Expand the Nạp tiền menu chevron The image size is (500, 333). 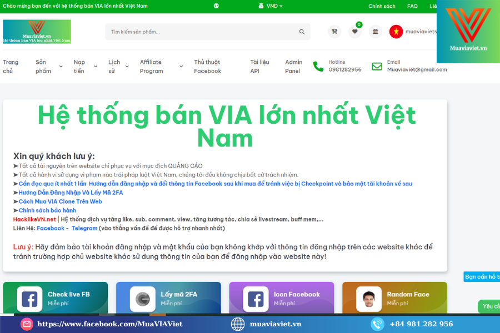point(96,66)
